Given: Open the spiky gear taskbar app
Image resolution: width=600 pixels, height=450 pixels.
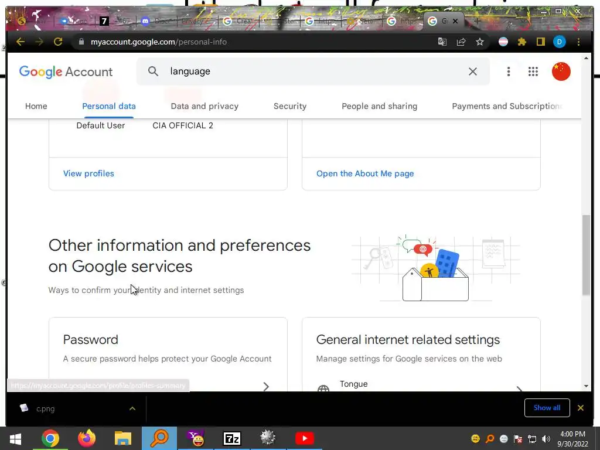Looking at the screenshot, I should pyautogui.click(x=268, y=438).
